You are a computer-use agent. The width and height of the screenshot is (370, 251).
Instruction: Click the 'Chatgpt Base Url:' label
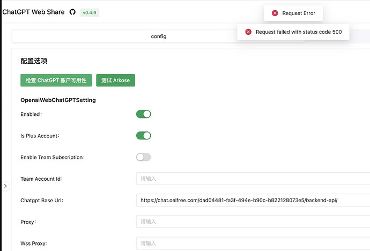pos(42,200)
